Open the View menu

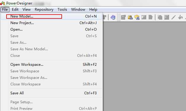tap(27, 10)
